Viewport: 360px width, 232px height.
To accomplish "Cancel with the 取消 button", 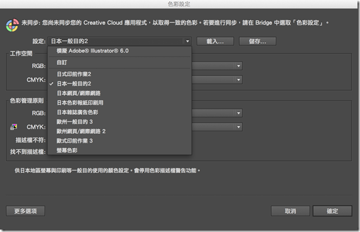I will 290,211.
